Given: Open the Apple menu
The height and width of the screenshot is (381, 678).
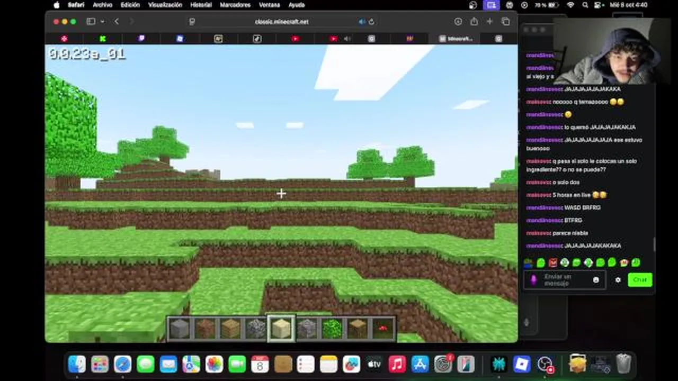Looking at the screenshot, I should point(57,5).
